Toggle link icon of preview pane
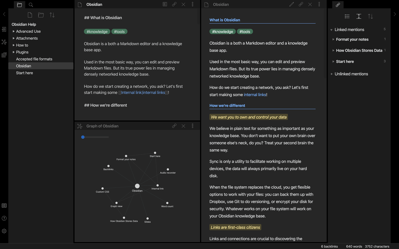 [x=301, y=4]
